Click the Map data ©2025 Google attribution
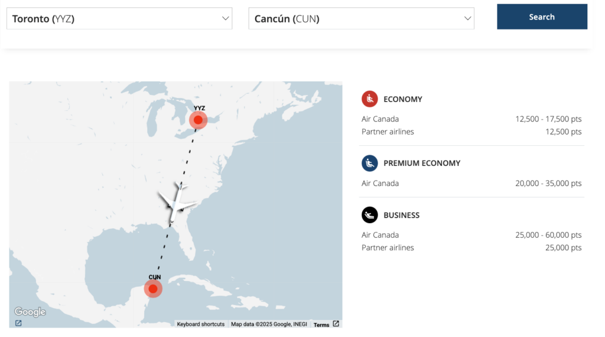The image size is (605, 337). tap(269, 325)
